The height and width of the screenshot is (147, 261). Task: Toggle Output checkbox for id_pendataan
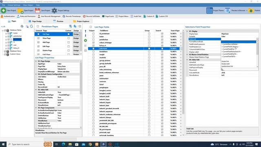[93, 33]
